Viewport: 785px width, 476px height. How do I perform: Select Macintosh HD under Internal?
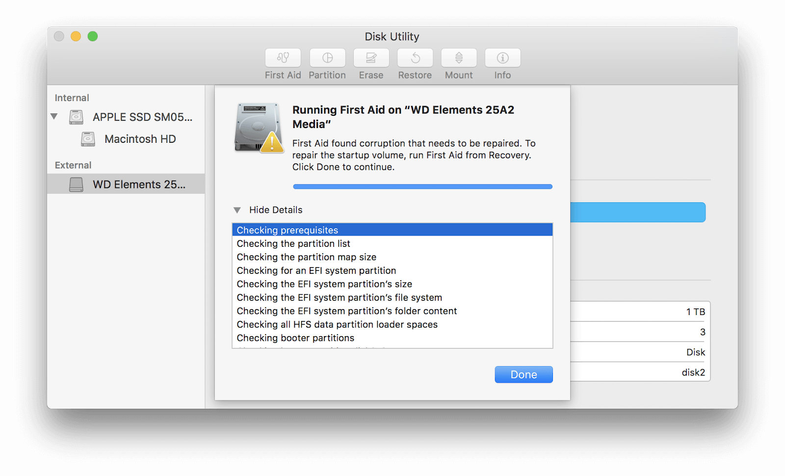tap(139, 139)
